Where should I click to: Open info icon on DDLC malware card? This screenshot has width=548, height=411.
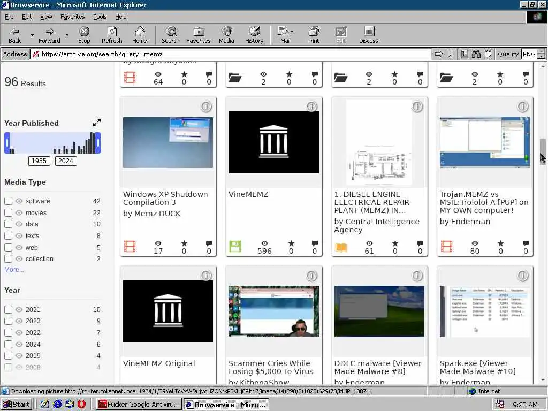point(417,276)
